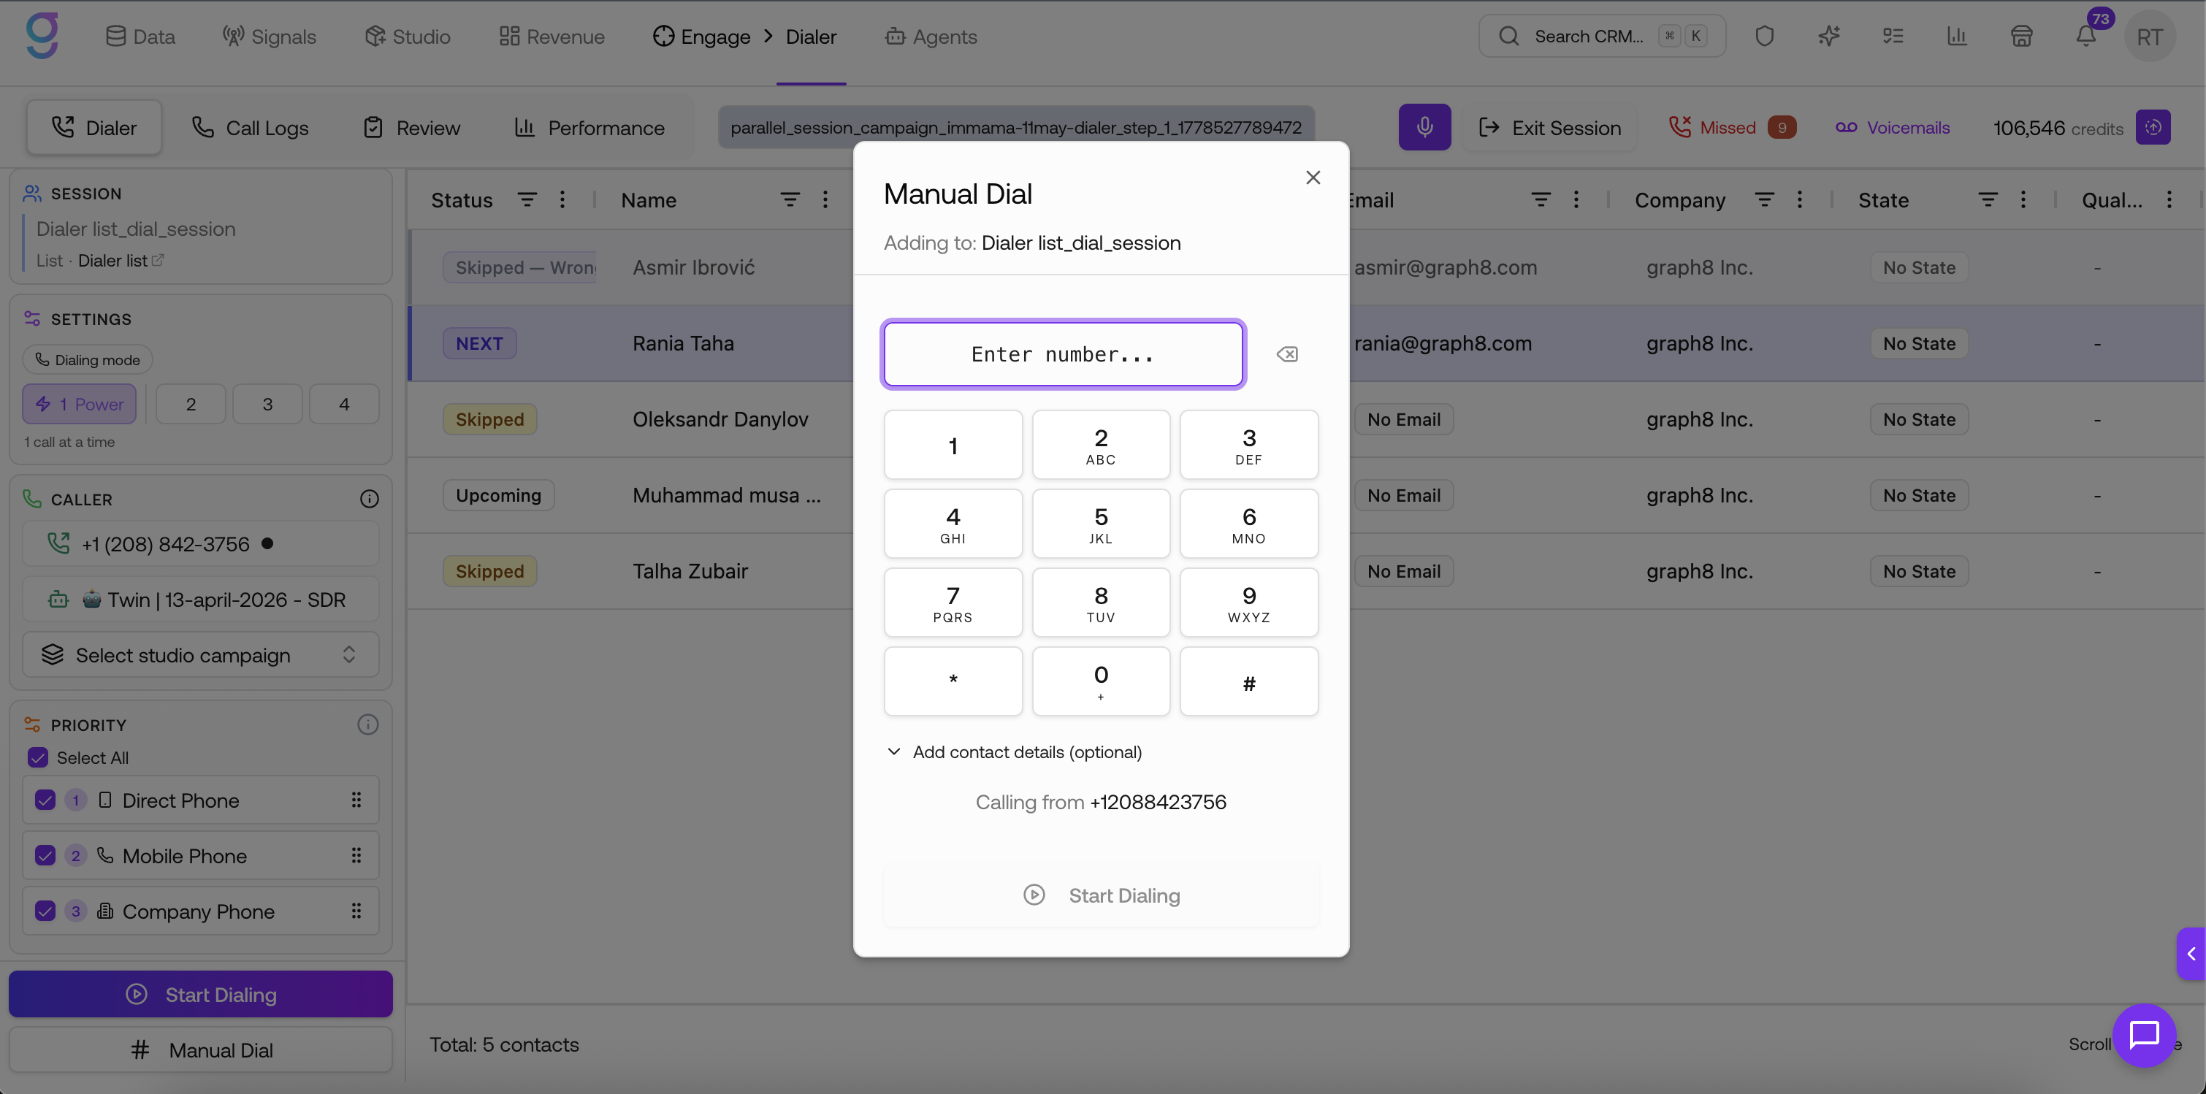
Task: Open the shield icon in top bar
Action: tap(1764, 36)
